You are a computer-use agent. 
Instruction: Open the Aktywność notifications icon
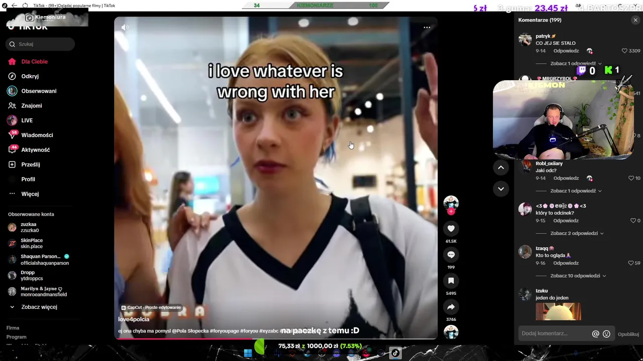pyautogui.click(x=12, y=149)
